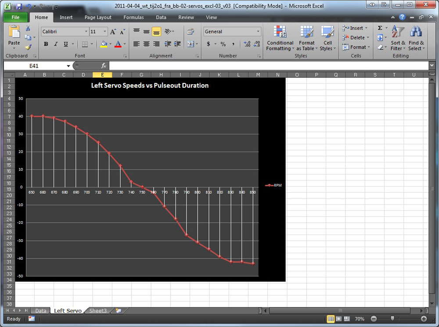Open the Data sheet tab
This screenshot has height=327, width=439.
(40, 311)
